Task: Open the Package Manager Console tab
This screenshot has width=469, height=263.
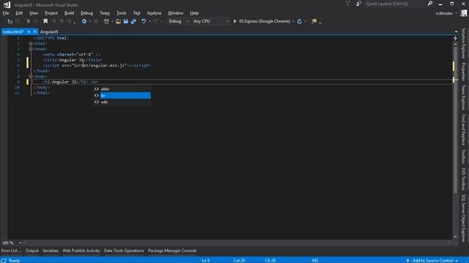Action: (x=172, y=251)
